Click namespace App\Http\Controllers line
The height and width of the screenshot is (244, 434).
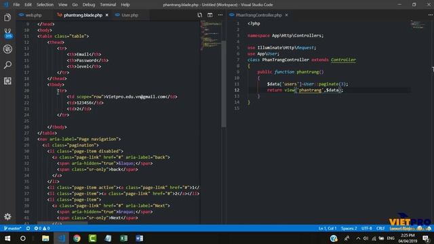pyautogui.click(x=285, y=35)
